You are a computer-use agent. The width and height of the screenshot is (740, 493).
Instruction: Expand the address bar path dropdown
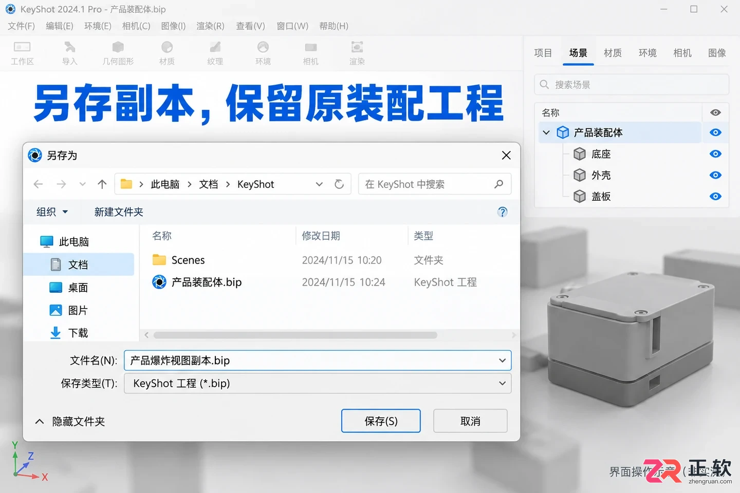(319, 184)
